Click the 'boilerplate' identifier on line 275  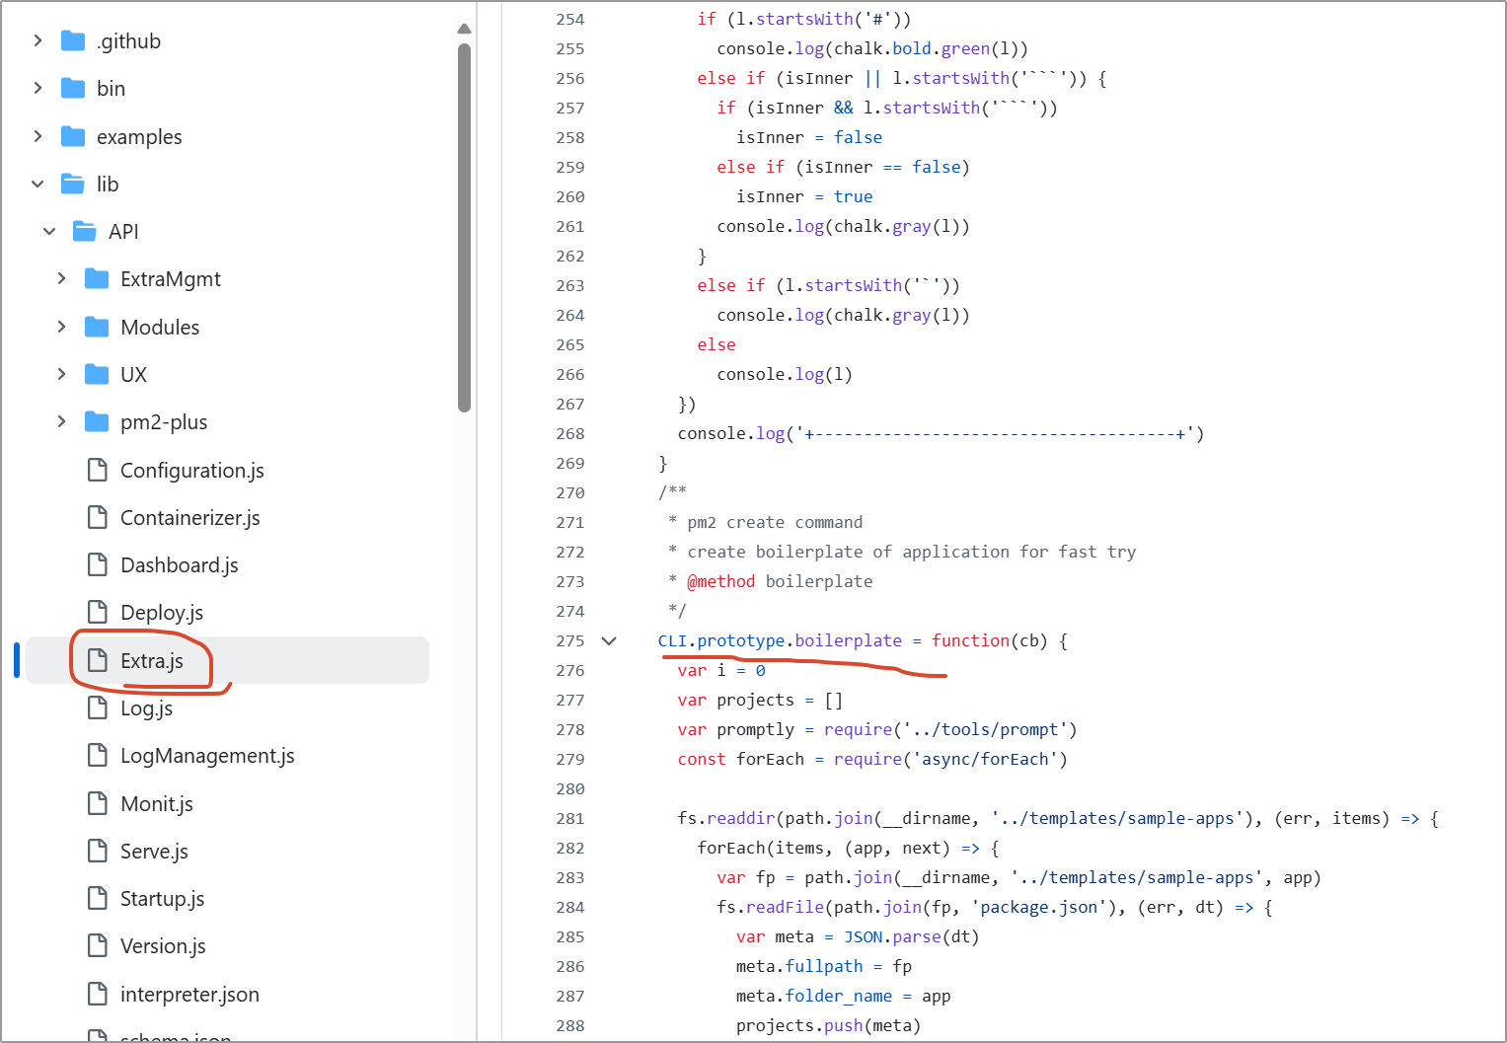[x=849, y=640]
